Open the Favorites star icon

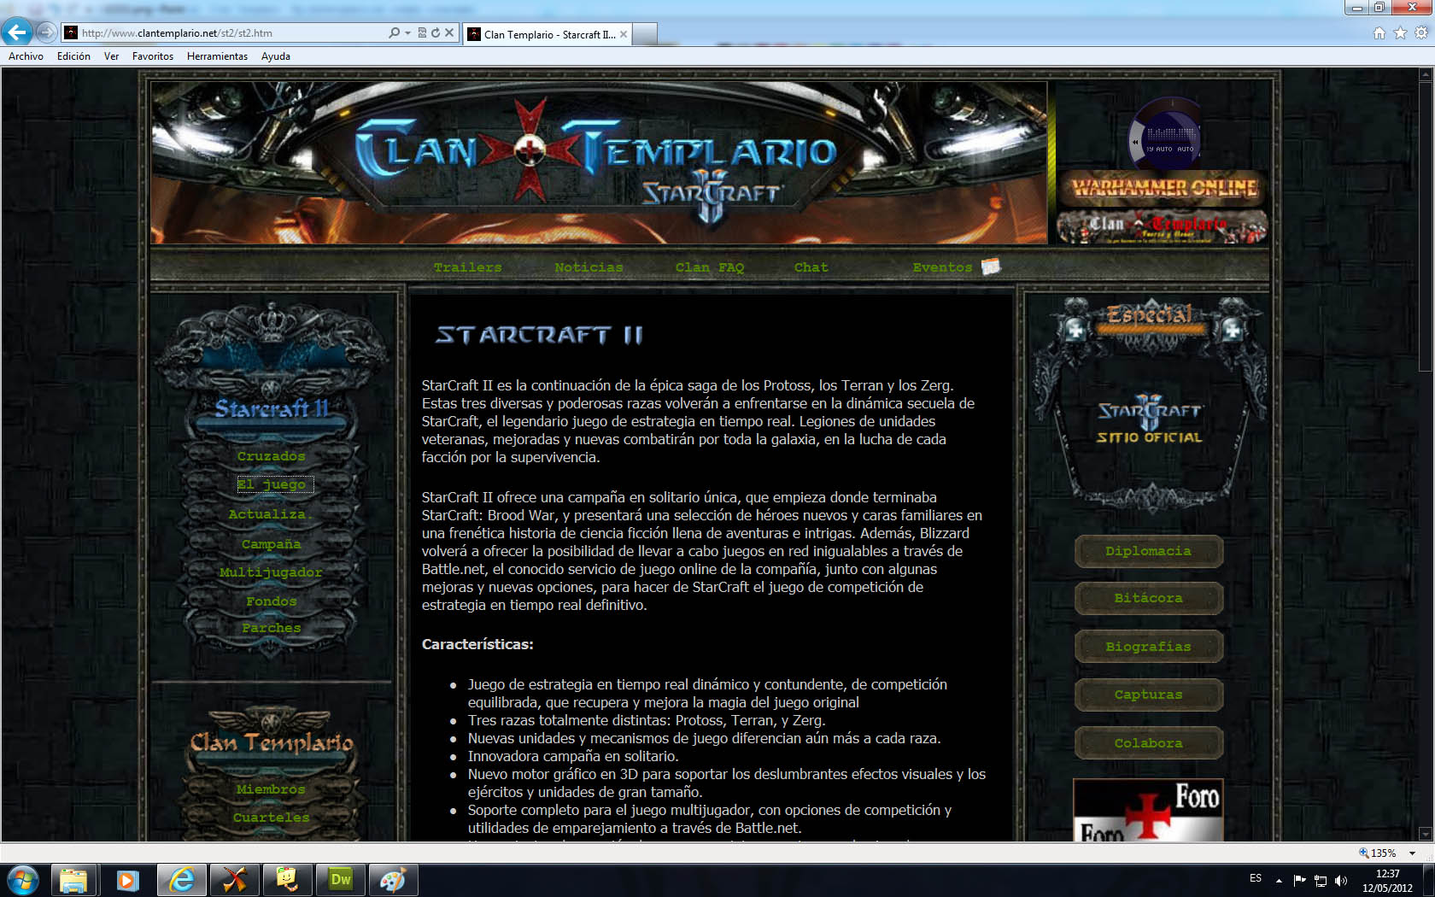click(1400, 33)
